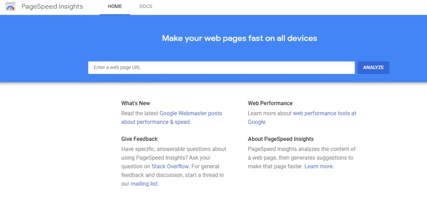Switch to the HOME tab
This screenshot has width=427, height=220.
(115, 7)
